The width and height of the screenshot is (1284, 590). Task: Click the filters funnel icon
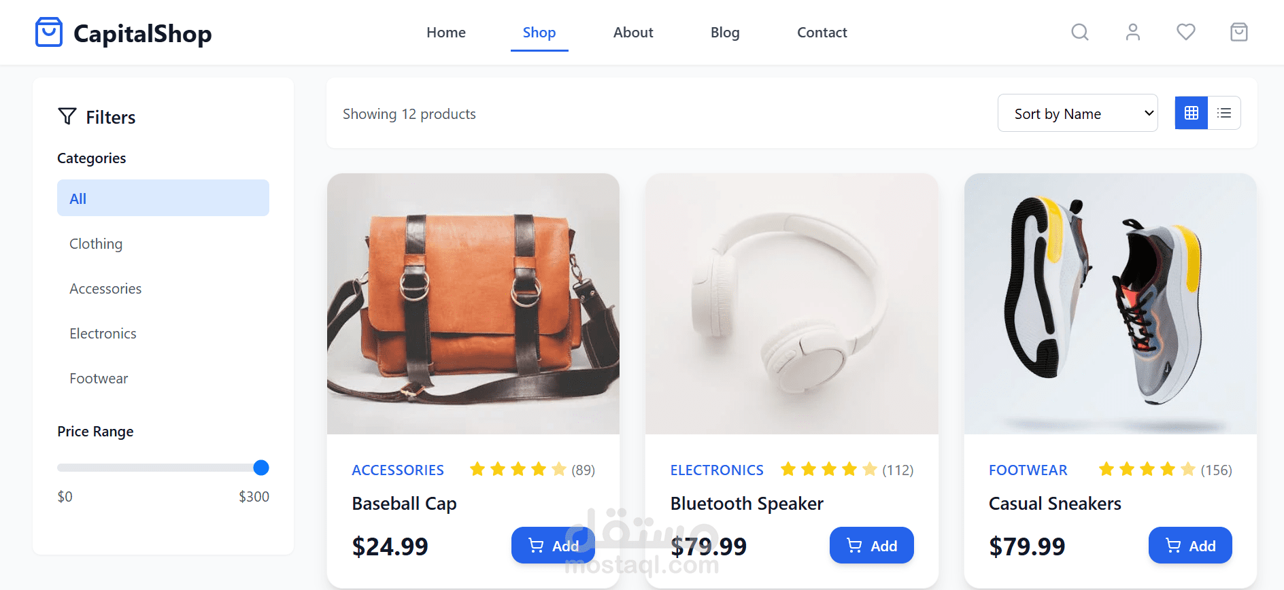67,116
